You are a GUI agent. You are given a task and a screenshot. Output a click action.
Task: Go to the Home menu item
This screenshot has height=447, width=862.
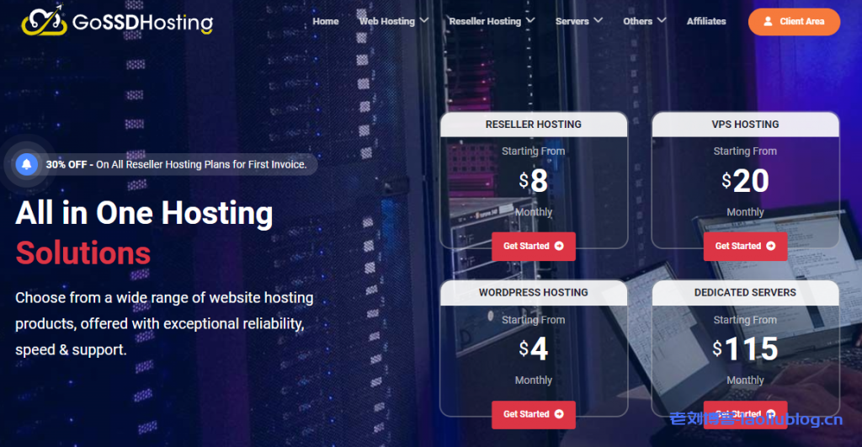(326, 21)
